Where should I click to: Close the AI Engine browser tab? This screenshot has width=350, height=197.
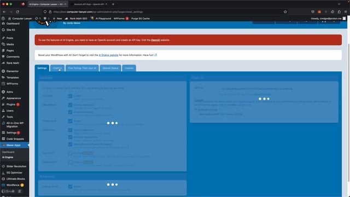pos(65,4)
